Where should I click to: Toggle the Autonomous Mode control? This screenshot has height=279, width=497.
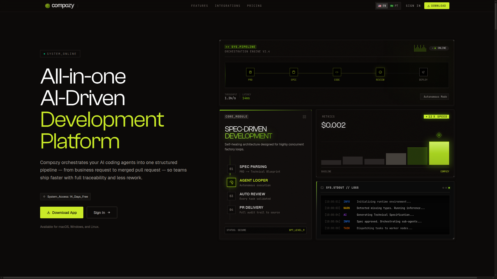coord(434,97)
